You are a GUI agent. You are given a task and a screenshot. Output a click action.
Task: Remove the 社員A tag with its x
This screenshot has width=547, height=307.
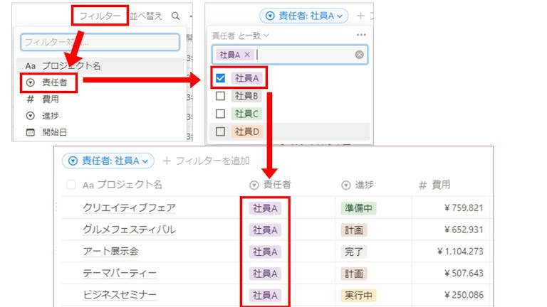(247, 55)
